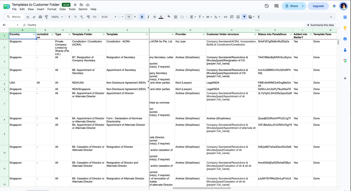
Task: Open the Functions sigma icon
Action: [259, 17]
